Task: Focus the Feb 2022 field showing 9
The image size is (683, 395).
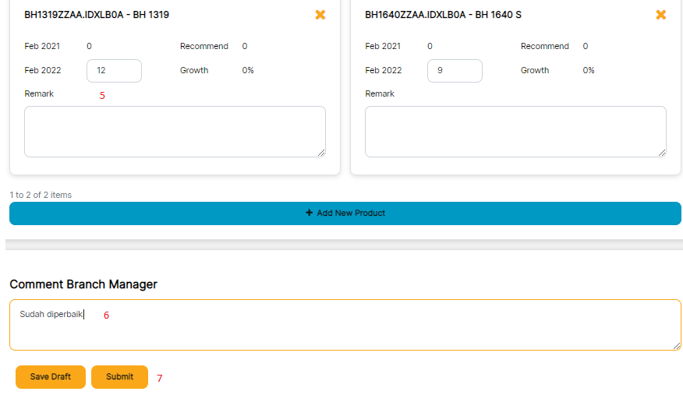Action: (x=455, y=70)
